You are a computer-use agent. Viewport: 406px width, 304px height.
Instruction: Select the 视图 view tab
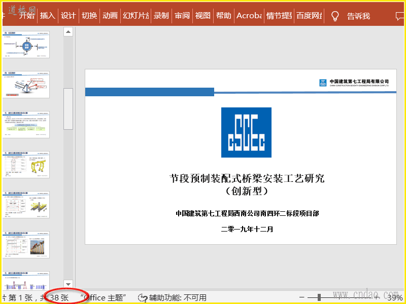tap(202, 16)
